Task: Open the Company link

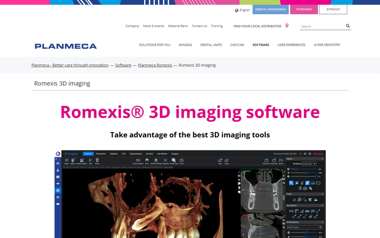Action: click(x=132, y=26)
